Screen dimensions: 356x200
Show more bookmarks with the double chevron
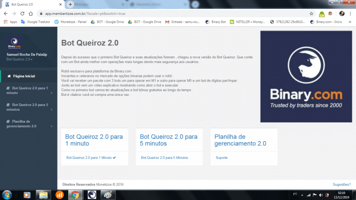350,22
